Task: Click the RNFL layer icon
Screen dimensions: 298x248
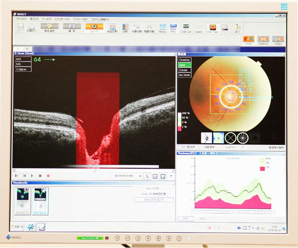Action: click(173, 28)
